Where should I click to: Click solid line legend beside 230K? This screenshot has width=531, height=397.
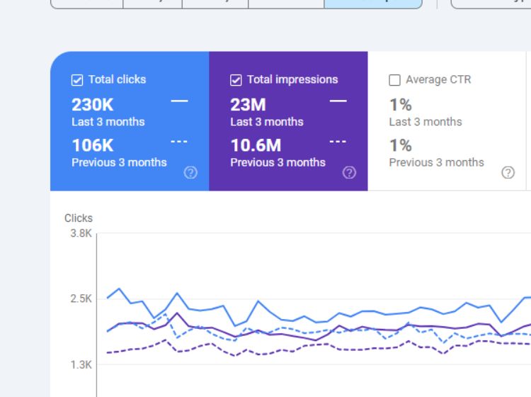(179, 101)
